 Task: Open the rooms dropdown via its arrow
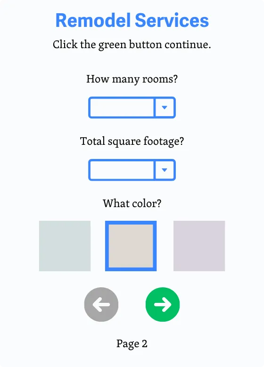pyautogui.click(x=165, y=108)
